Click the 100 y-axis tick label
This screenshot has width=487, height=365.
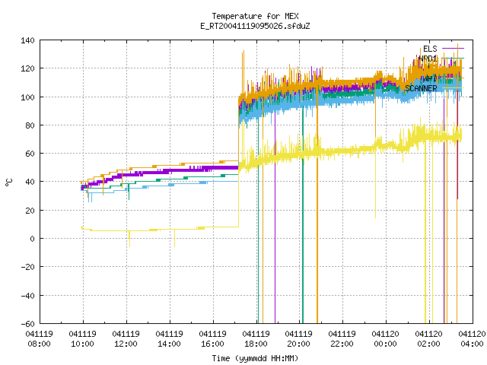(27, 97)
